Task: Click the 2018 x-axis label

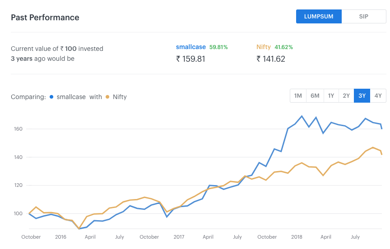Action: [297, 237]
